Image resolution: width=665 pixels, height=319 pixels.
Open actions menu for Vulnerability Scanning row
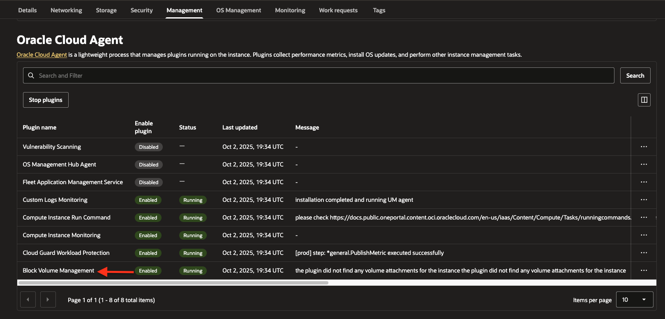(x=644, y=147)
